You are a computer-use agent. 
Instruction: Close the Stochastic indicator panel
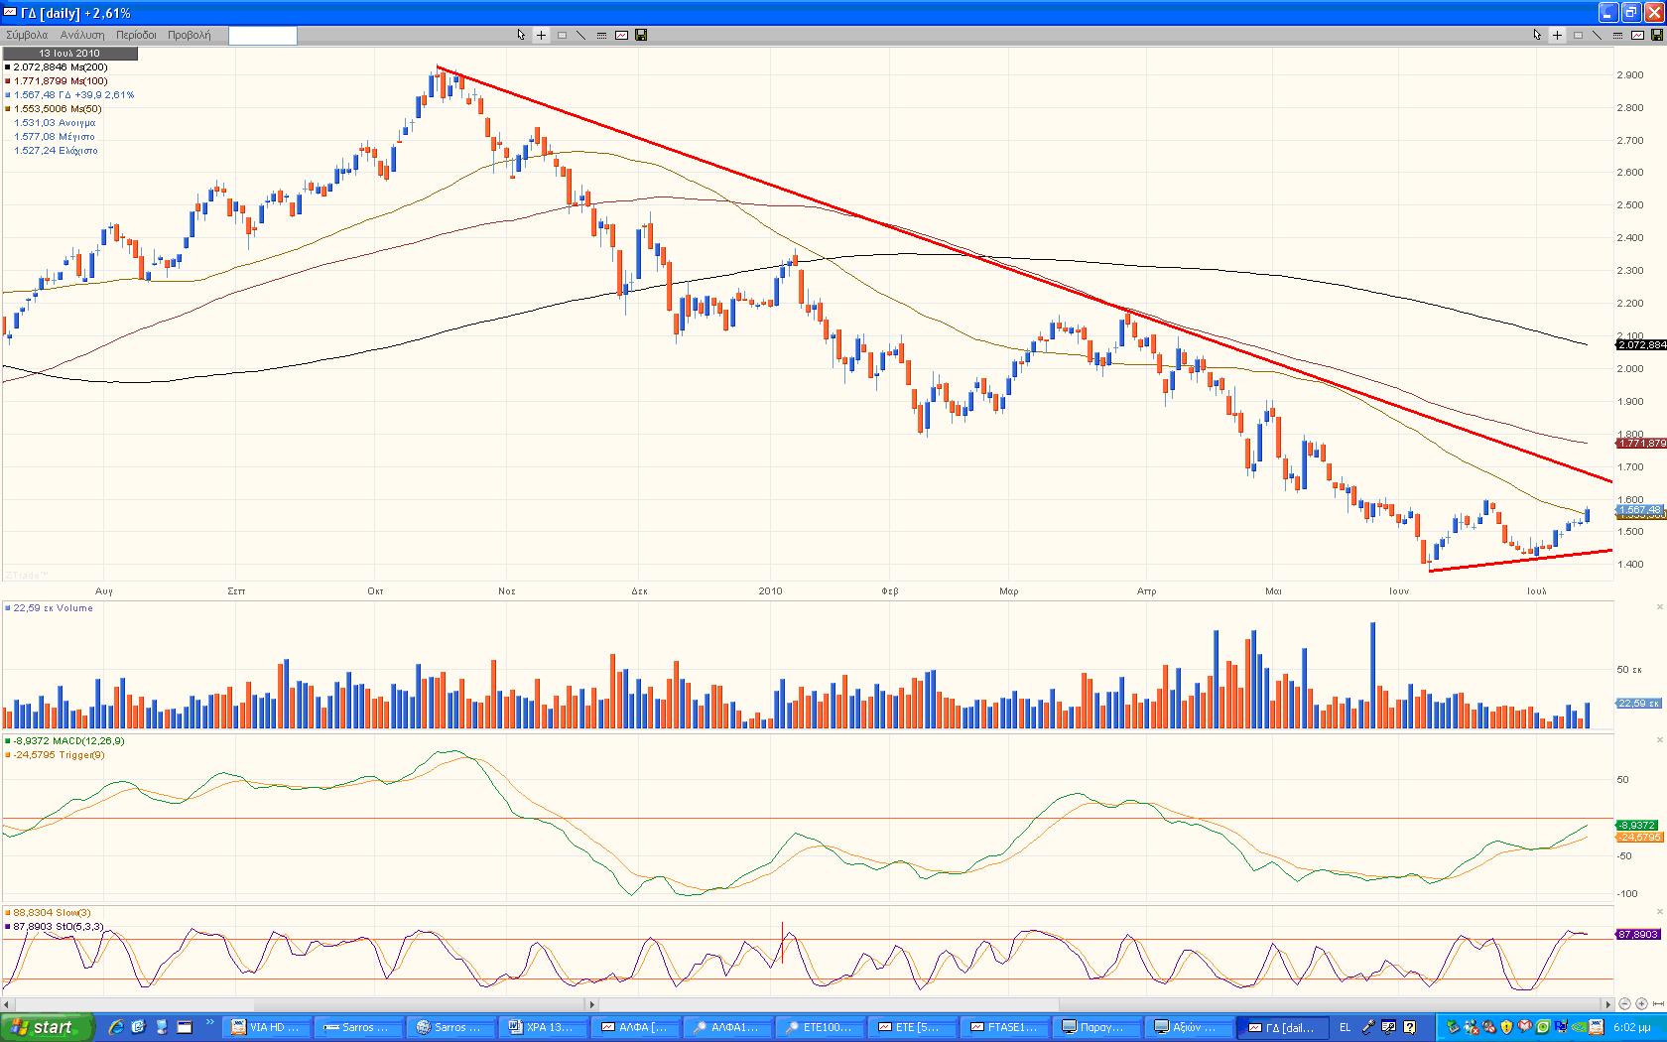(x=1659, y=912)
